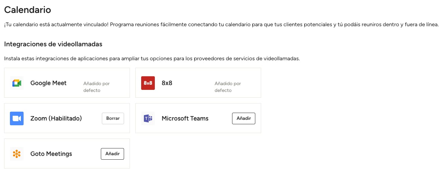Click "Añadido por defecto" beside Google Meet

pos(96,87)
